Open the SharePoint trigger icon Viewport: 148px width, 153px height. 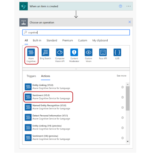(x=24, y=6)
